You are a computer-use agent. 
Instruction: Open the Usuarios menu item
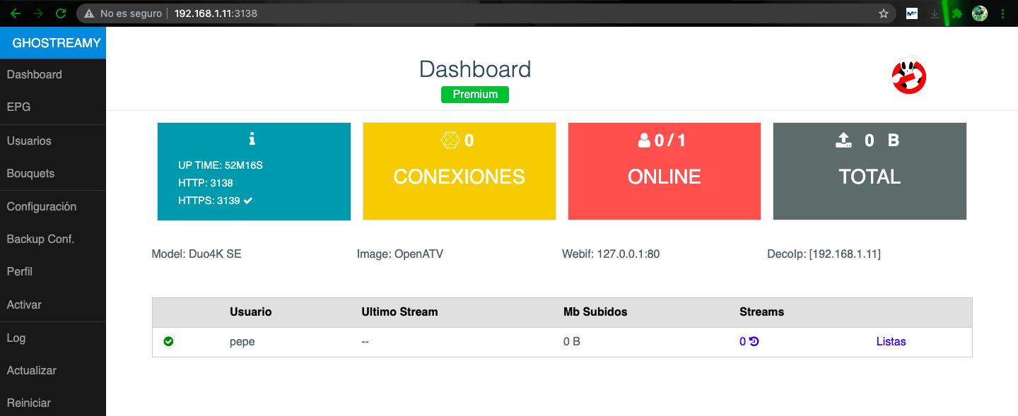click(29, 141)
